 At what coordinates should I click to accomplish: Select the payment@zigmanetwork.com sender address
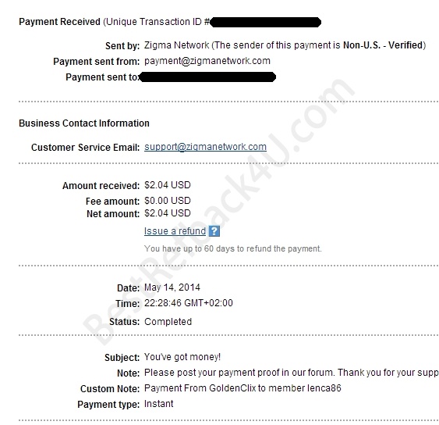(x=207, y=61)
